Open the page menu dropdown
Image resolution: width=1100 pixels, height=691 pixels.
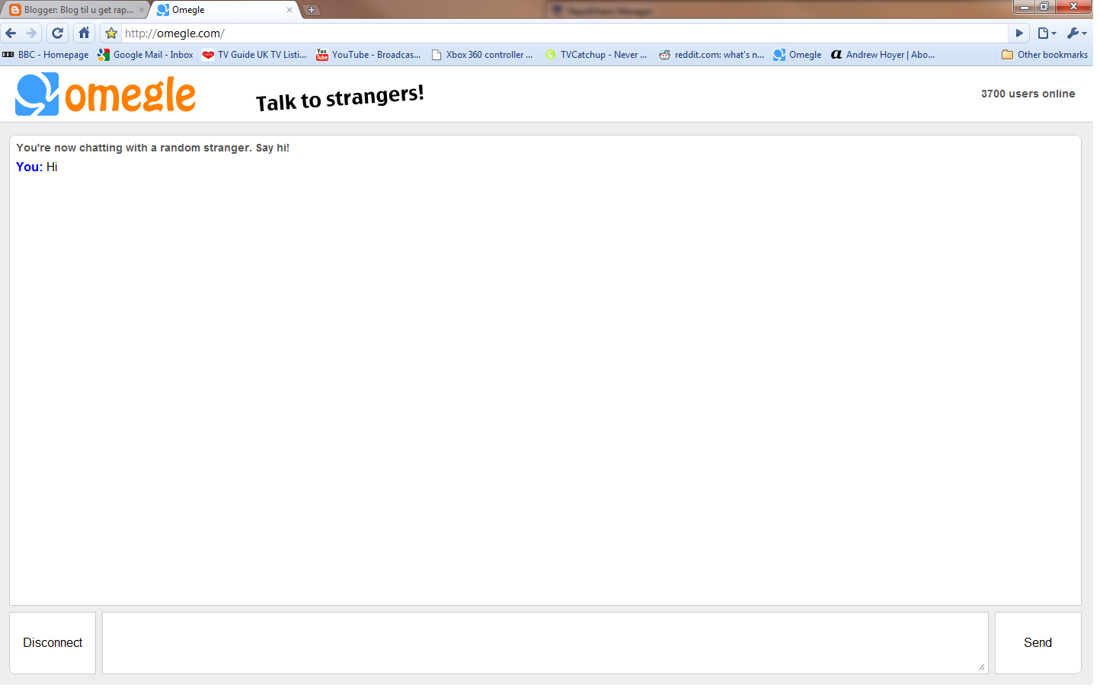click(1047, 33)
